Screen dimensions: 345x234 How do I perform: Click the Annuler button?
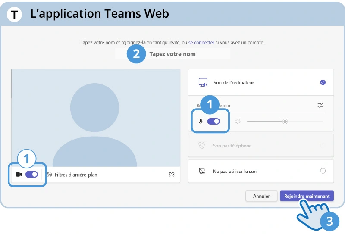click(x=261, y=196)
